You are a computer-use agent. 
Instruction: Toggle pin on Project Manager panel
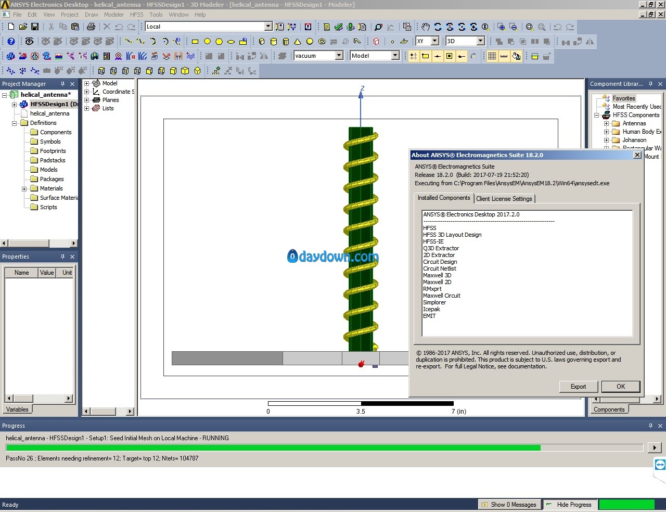(x=62, y=84)
